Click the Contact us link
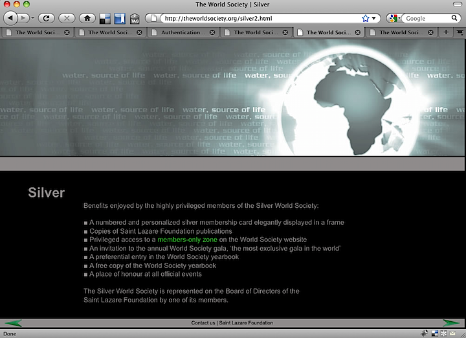This screenshot has height=338, width=466. click(203, 323)
